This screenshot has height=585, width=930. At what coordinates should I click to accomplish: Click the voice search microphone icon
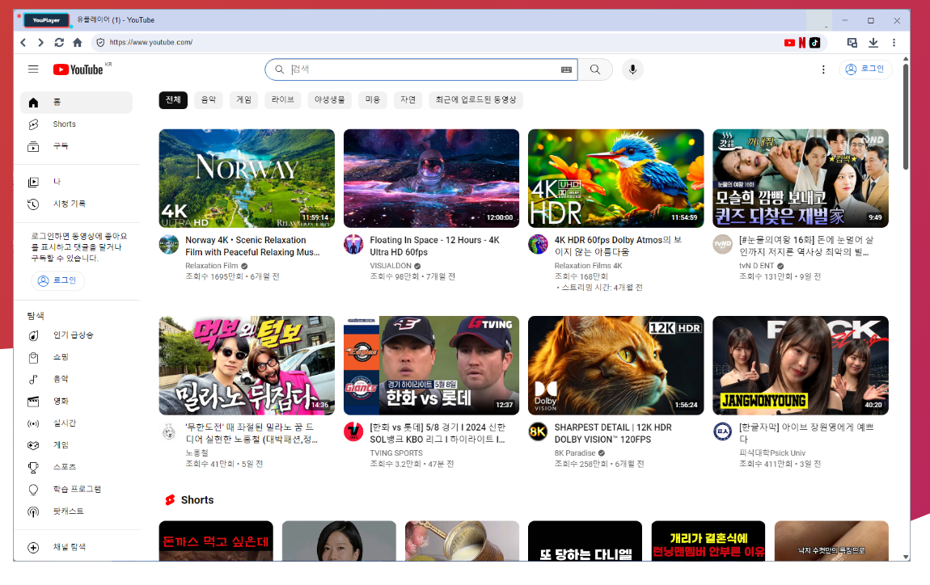632,69
